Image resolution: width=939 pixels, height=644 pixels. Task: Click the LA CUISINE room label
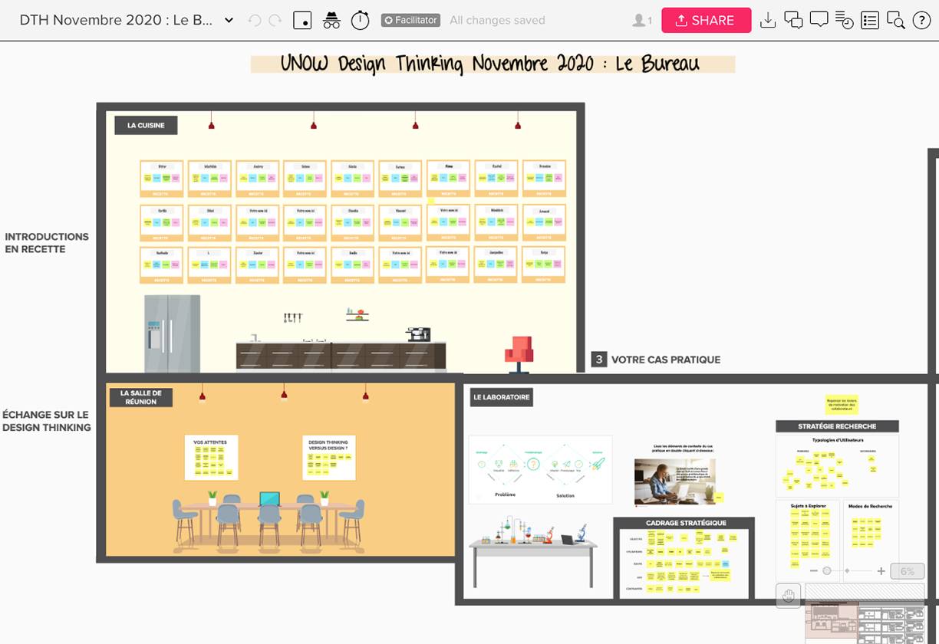[146, 125]
